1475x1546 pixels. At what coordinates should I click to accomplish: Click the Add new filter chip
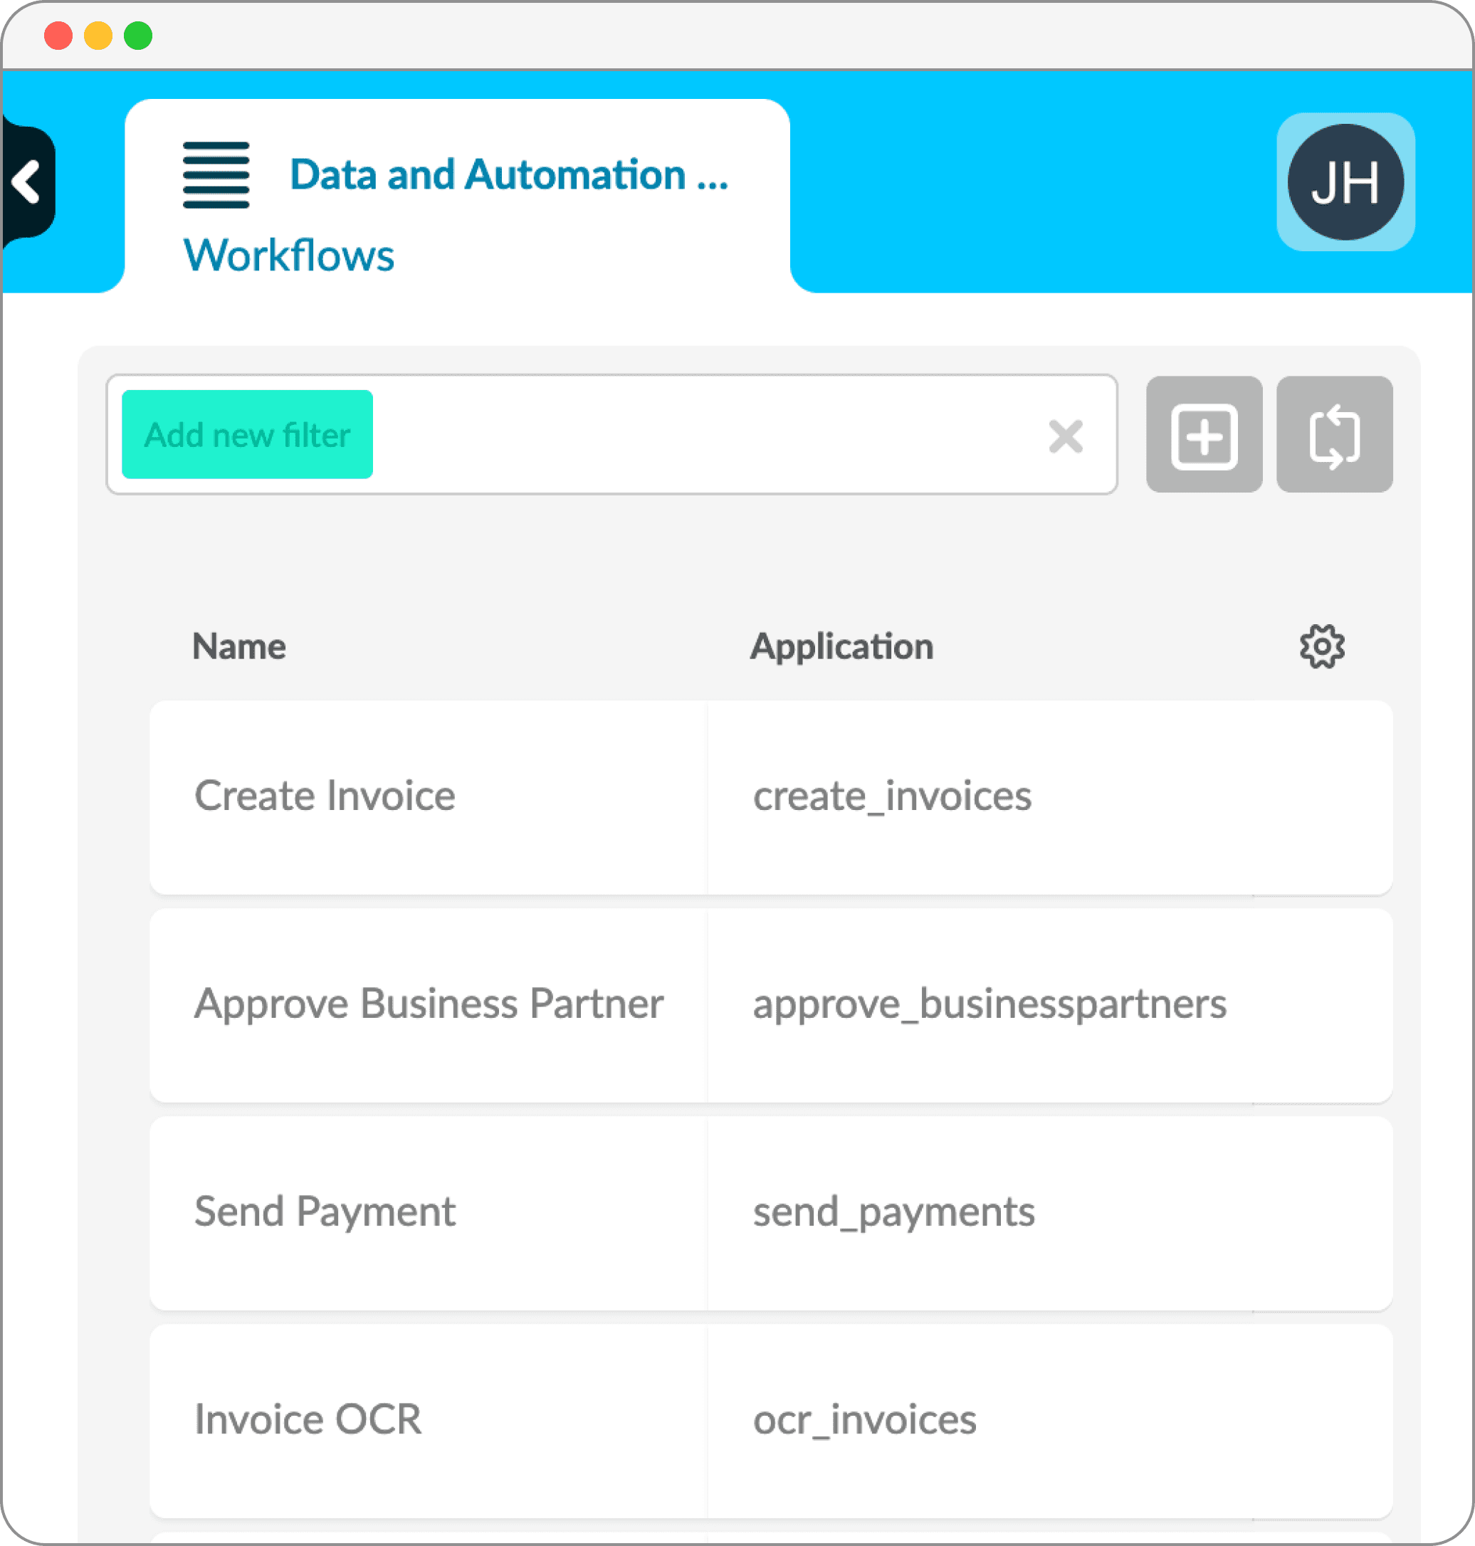tap(247, 434)
